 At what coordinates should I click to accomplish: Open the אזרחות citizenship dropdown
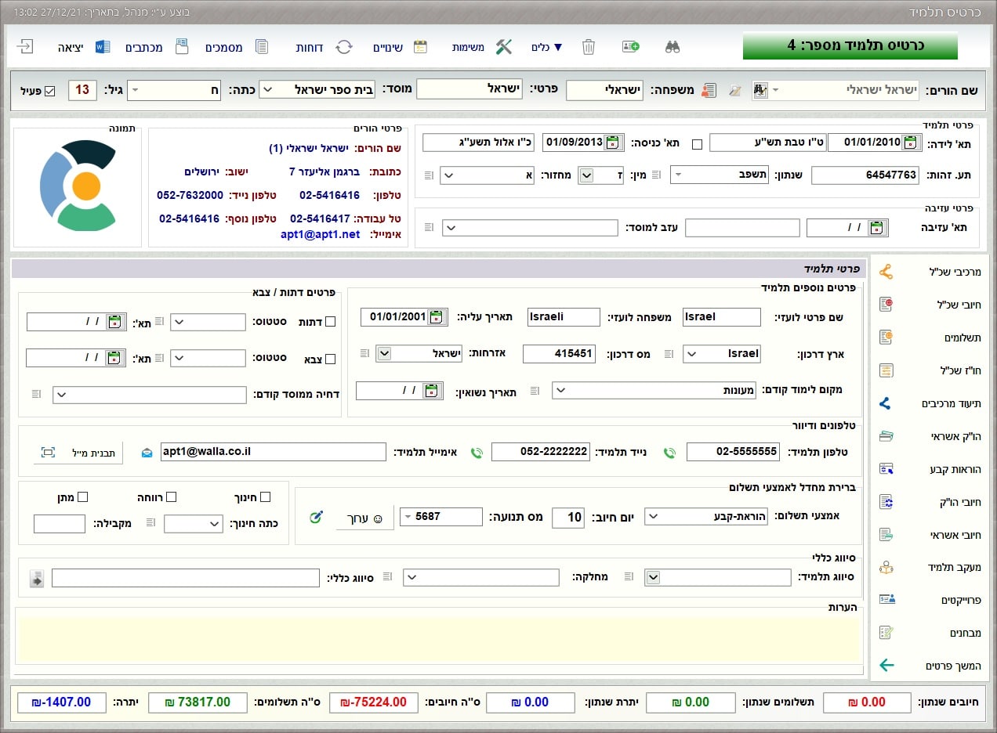point(384,354)
